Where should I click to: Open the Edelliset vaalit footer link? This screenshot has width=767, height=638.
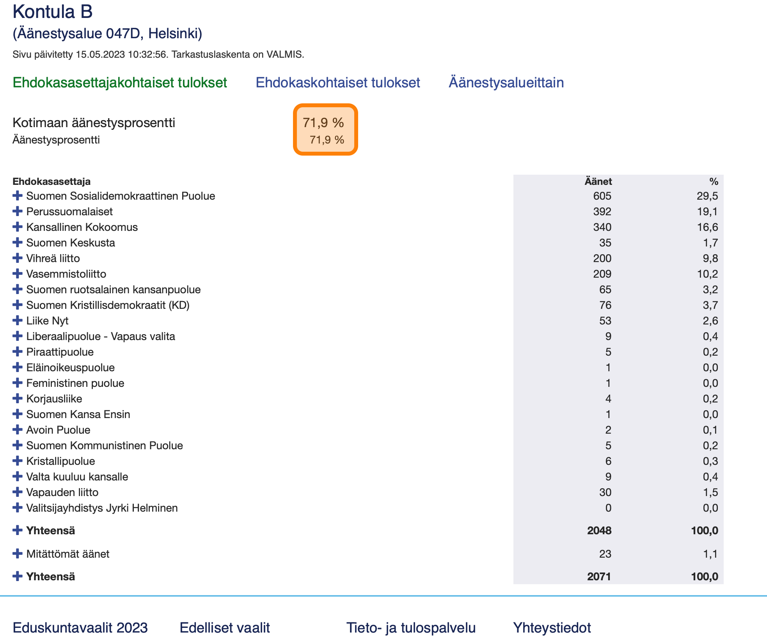coord(225,627)
